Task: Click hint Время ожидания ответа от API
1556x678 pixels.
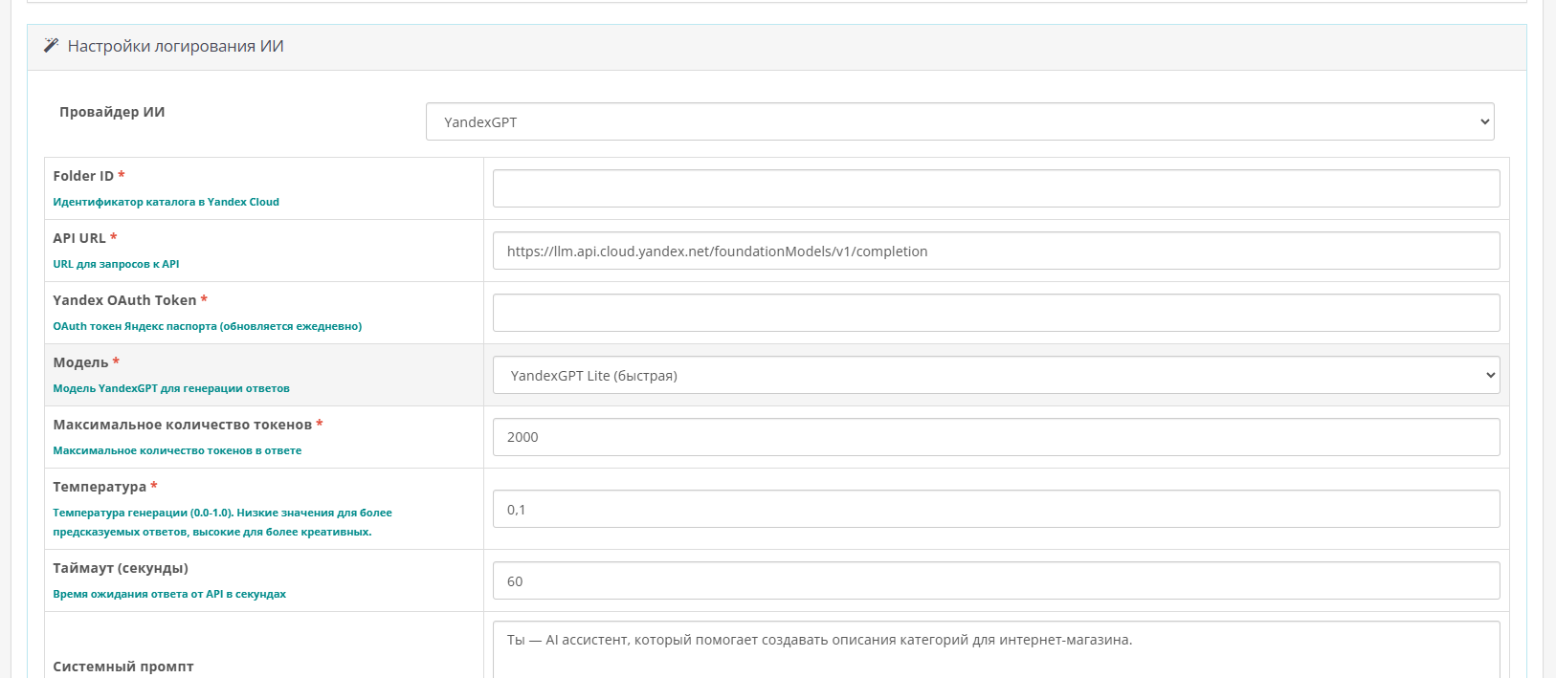Action: (169, 594)
